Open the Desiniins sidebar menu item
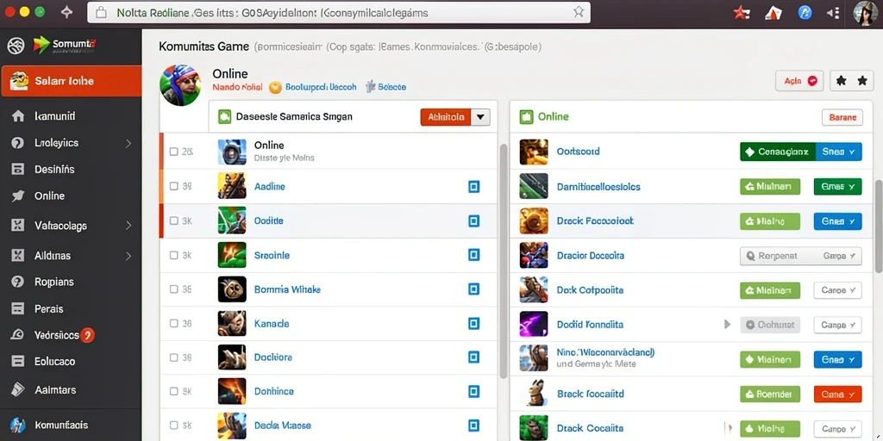Viewport: 883px width, 441px height. (x=71, y=170)
